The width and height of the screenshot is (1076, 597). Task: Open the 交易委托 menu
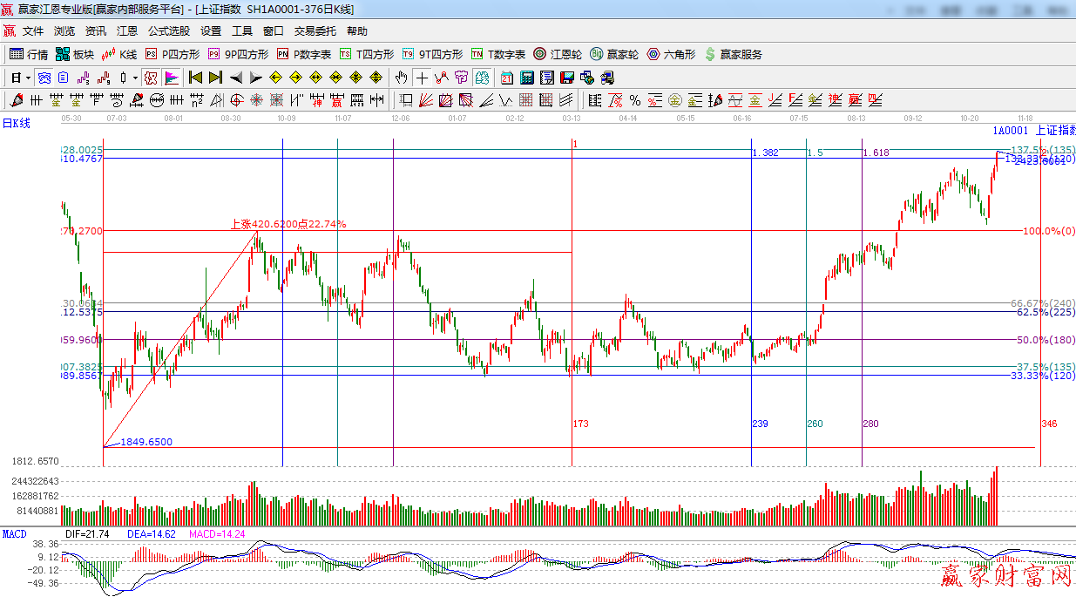pyautogui.click(x=315, y=31)
